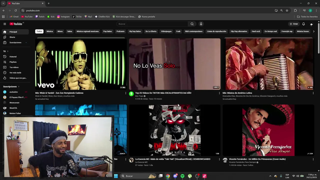The width and height of the screenshot is (320, 180).
Task: Open options menu for Wisin & Yandel mix
Action: pyautogui.click(x=126, y=93)
